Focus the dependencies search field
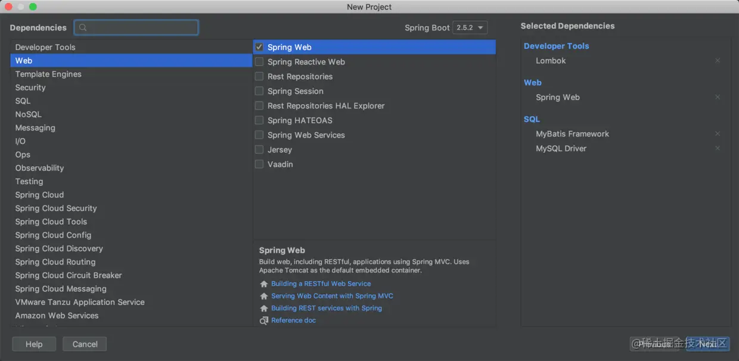 pyautogui.click(x=136, y=27)
